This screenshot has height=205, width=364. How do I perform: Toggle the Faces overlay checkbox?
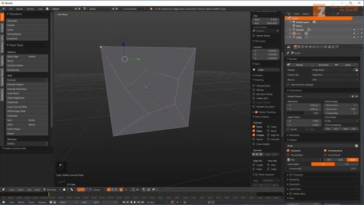click(254, 126)
